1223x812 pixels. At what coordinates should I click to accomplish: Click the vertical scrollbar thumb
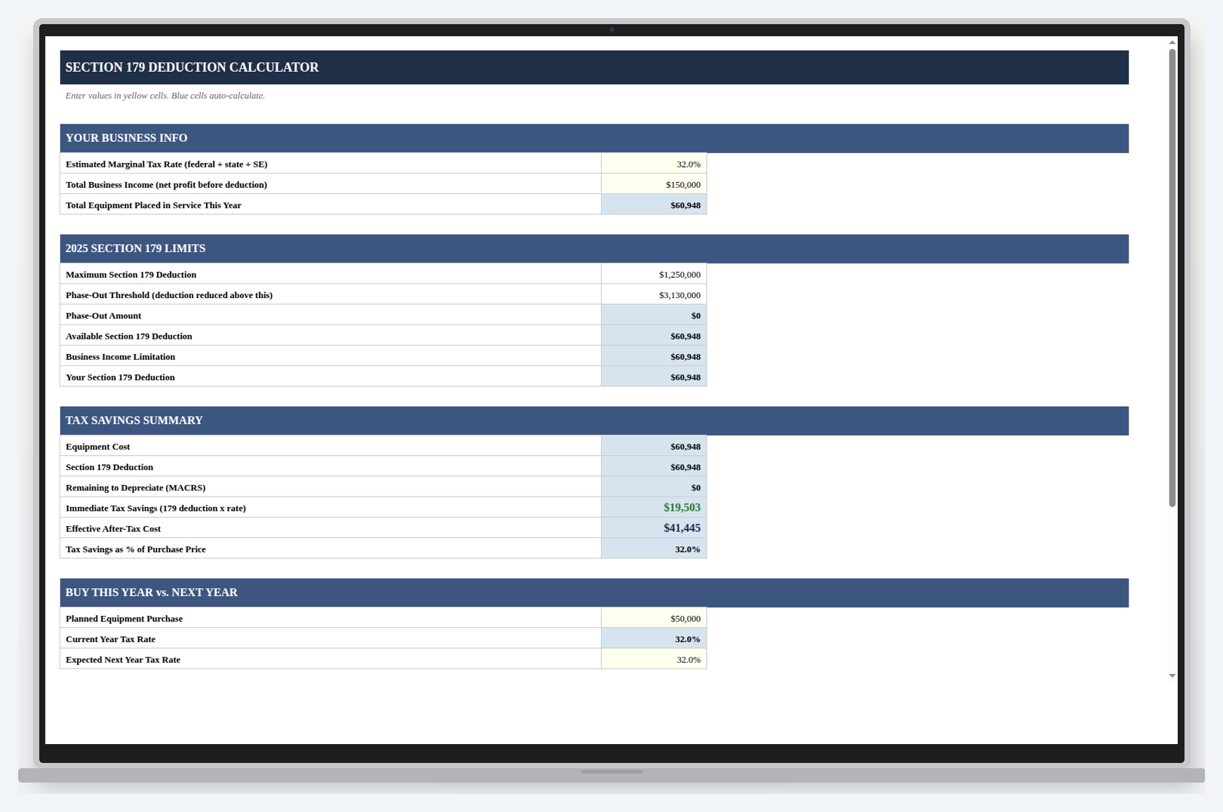point(1172,278)
